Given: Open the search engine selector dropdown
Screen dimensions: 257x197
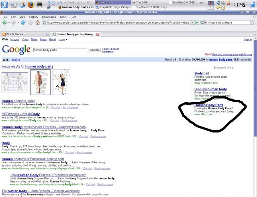Looking at the screenshot, I should tap(203, 22).
